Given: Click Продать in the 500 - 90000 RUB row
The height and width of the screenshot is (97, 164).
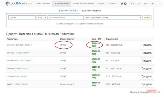Looking at the screenshot, I should pyautogui.click(x=147, y=53).
